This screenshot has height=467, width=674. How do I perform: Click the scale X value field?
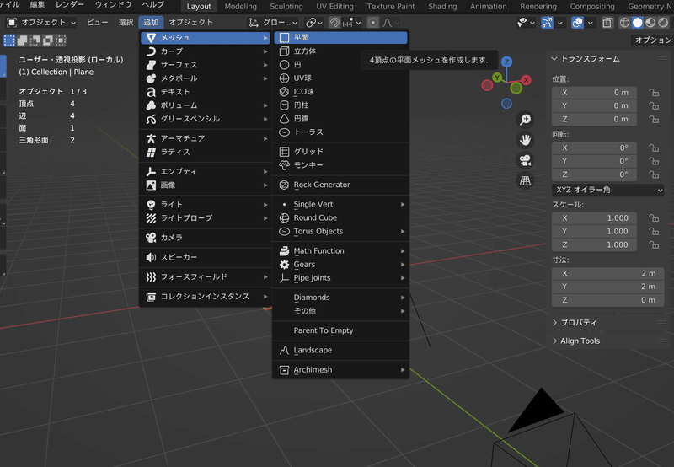[x=595, y=218]
